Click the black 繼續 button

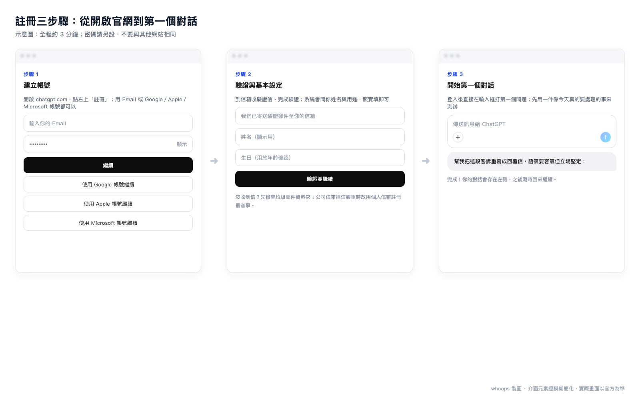(x=108, y=165)
